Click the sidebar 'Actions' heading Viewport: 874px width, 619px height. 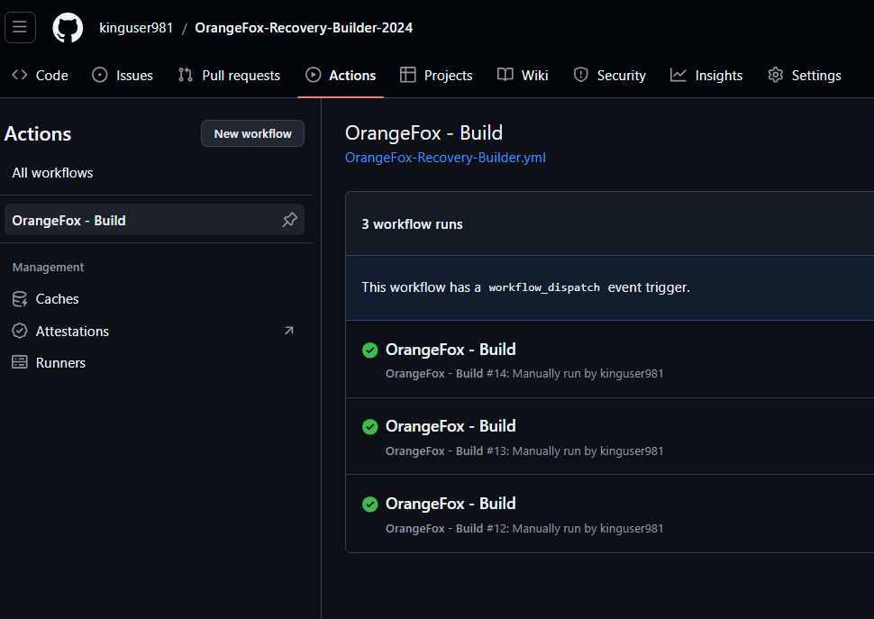pyautogui.click(x=38, y=133)
